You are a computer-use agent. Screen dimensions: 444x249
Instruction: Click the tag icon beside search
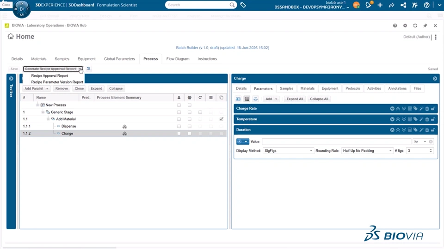point(243,5)
